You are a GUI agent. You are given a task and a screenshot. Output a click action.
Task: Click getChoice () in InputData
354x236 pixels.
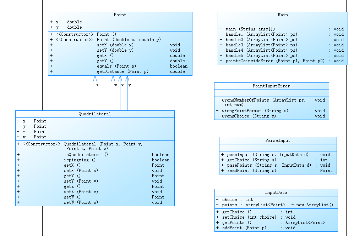coord(255,212)
